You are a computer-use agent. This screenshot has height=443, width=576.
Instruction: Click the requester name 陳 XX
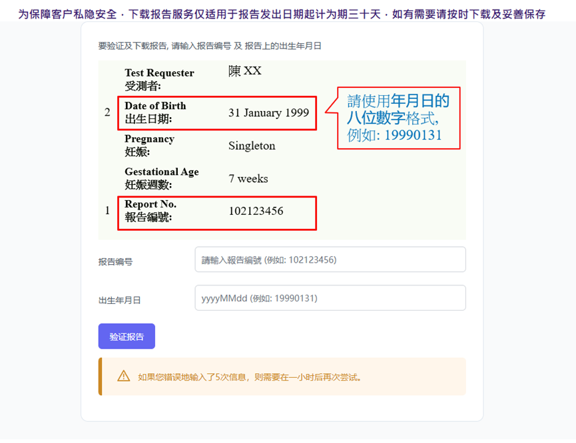(x=244, y=71)
